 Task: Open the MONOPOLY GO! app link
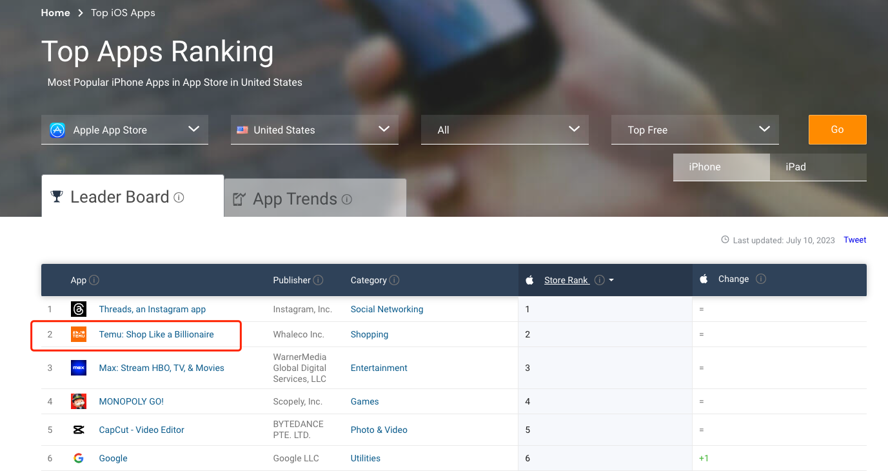[132, 401]
